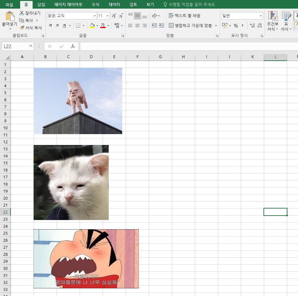Toggle middle align
The width and height of the screenshot is (298, 296).
(x=137, y=16)
